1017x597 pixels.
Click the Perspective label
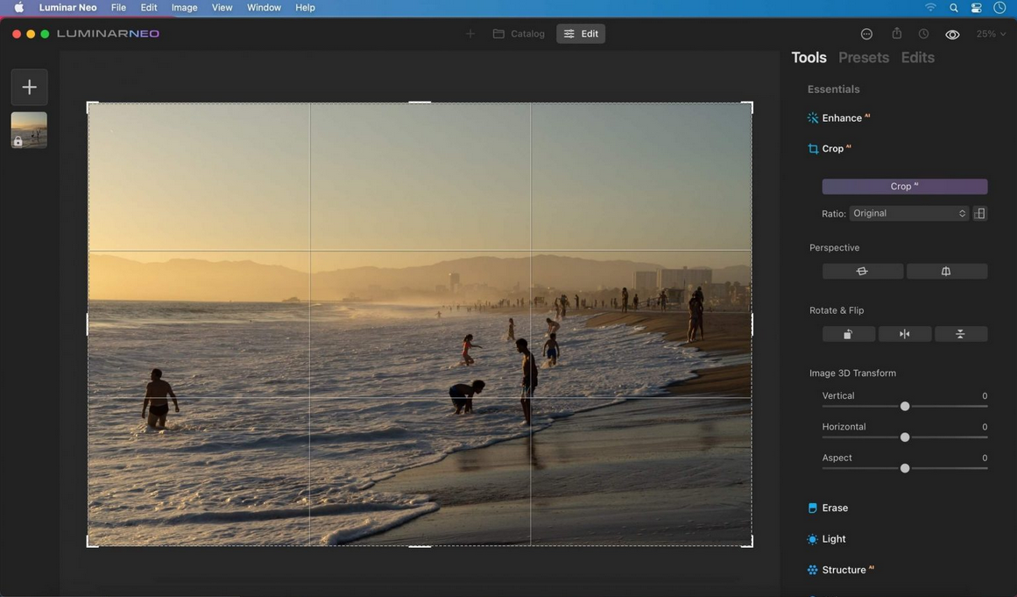click(x=834, y=248)
